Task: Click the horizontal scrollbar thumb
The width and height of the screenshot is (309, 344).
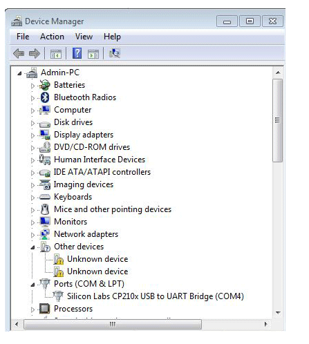Action: click(x=113, y=324)
